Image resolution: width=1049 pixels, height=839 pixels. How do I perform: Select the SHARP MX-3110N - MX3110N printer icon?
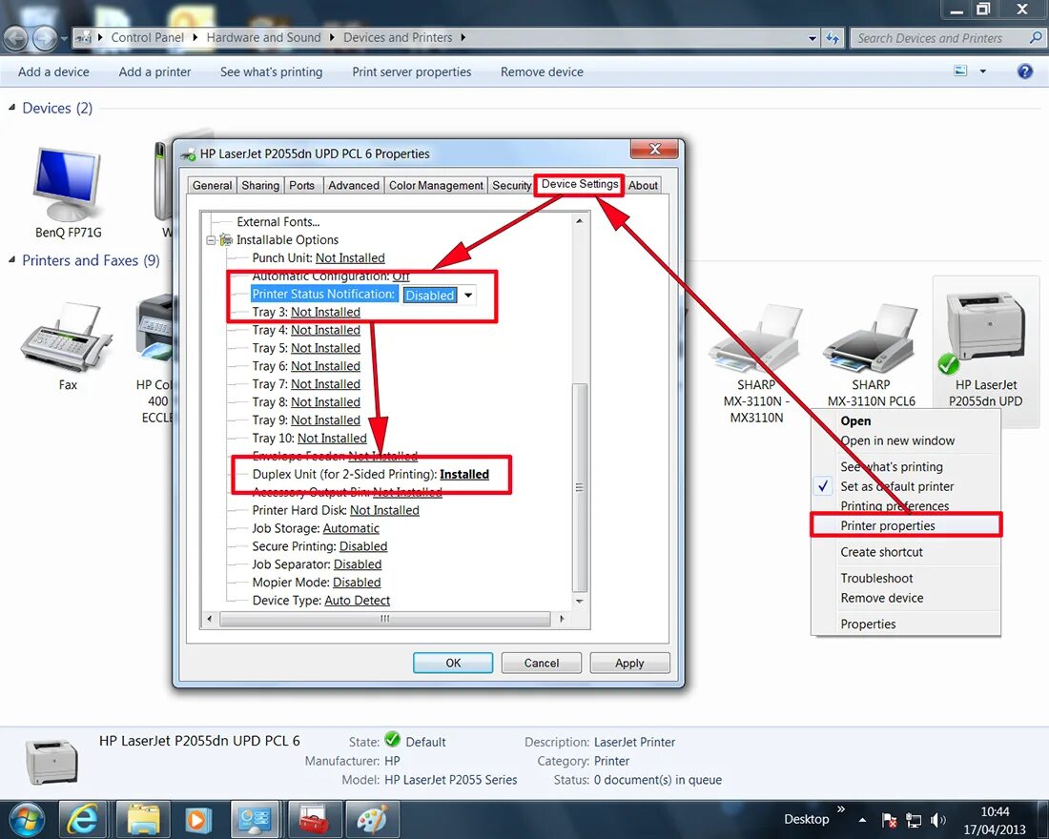[756, 339]
